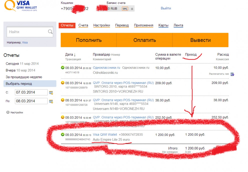
Task: Click the Распечатать чек link
Action: point(219,74)
